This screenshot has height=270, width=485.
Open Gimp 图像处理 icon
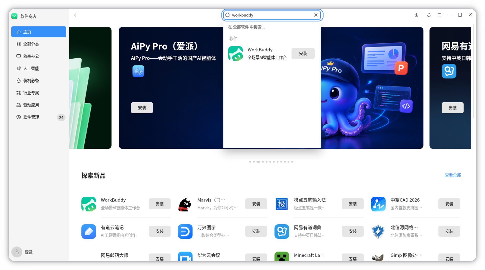pos(378,257)
